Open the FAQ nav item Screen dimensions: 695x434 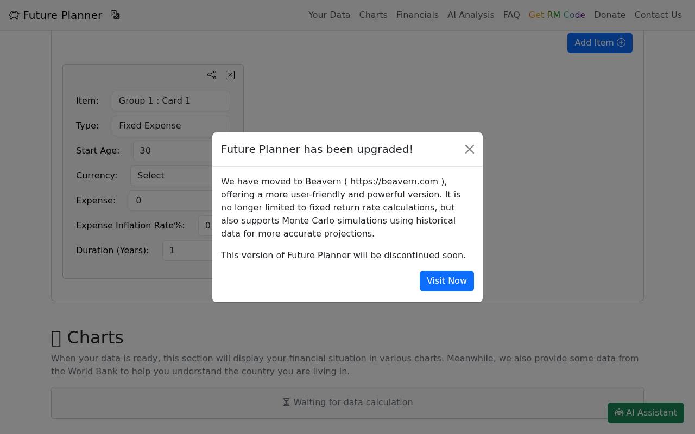point(511,15)
